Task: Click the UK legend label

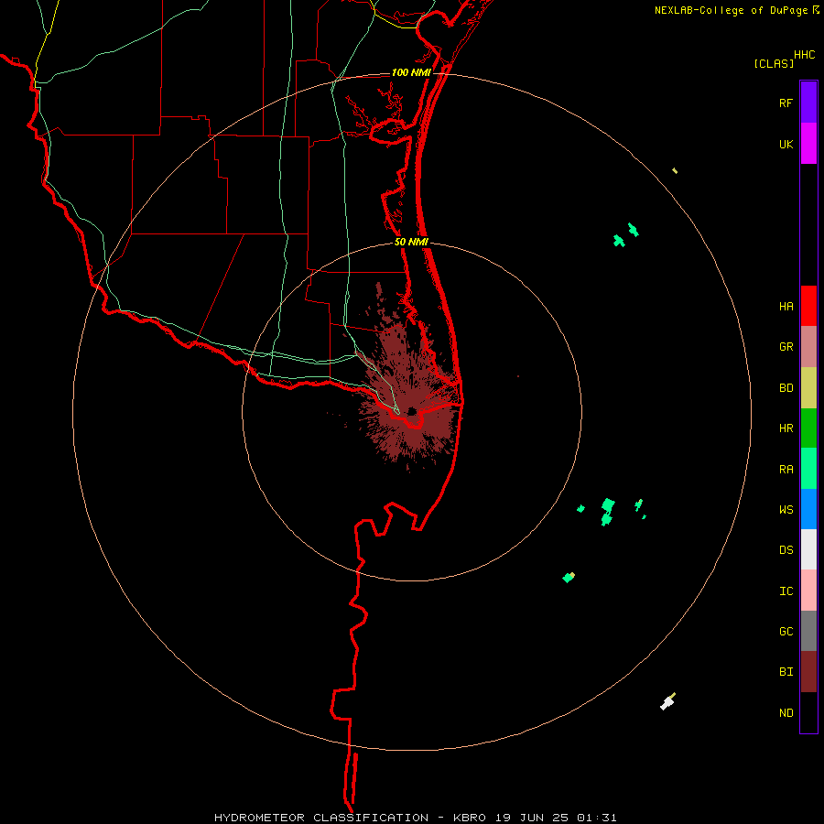Action: click(786, 145)
